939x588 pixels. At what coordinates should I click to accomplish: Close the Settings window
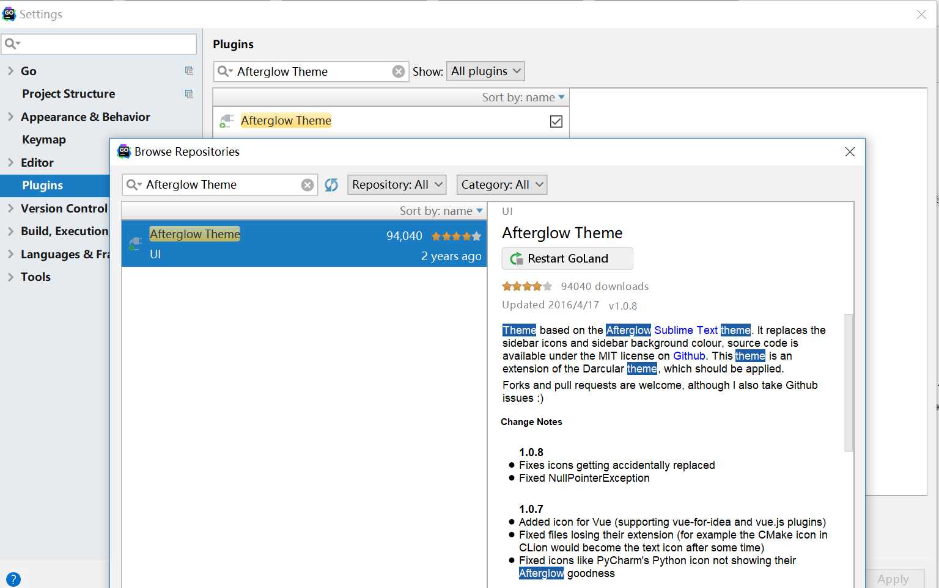pos(921,15)
